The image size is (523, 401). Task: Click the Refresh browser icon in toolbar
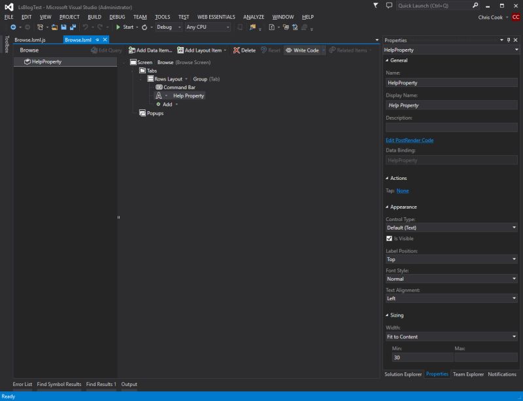pyautogui.click(x=144, y=27)
